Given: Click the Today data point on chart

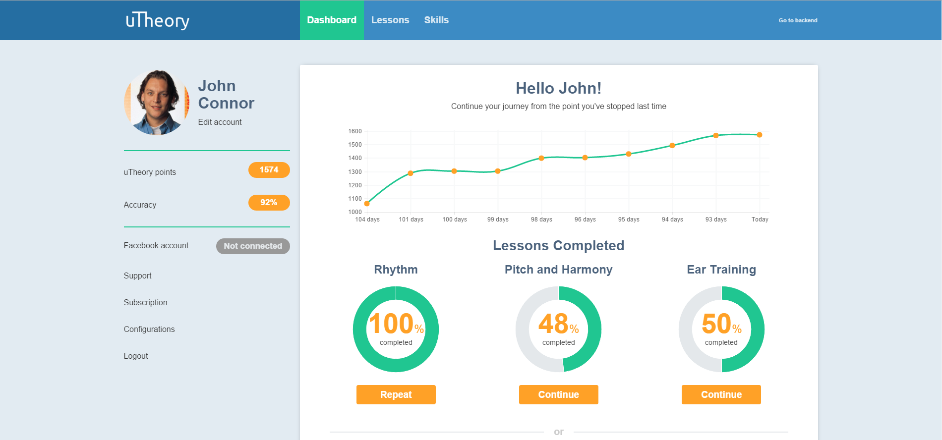Looking at the screenshot, I should point(759,135).
